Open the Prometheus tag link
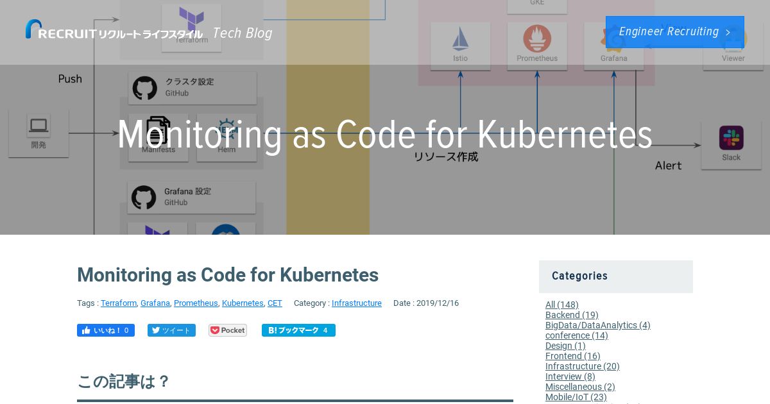The width and height of the screenshot is (770, 404). 196,303
